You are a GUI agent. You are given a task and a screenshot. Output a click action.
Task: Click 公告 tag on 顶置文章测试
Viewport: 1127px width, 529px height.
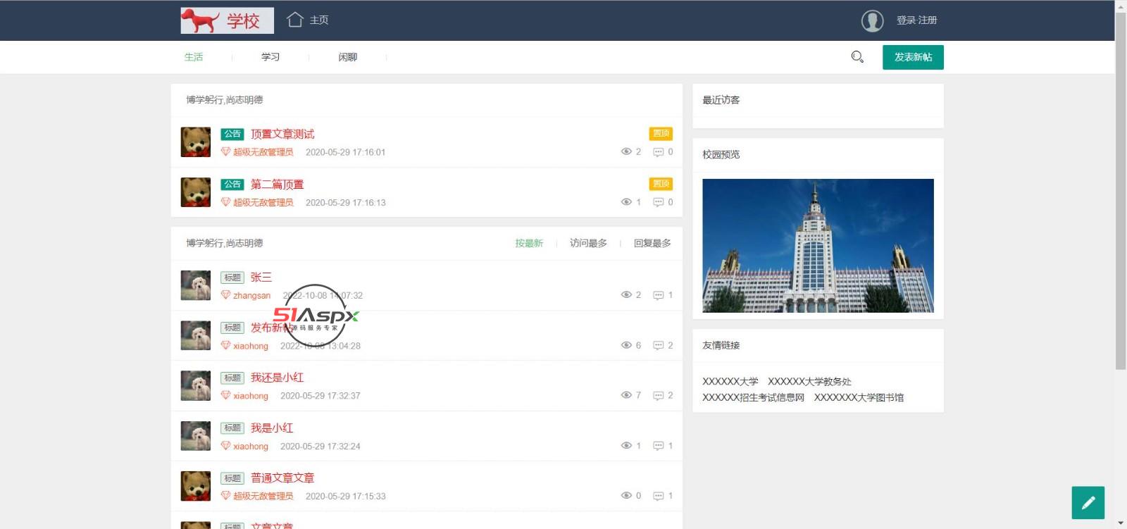click(232, 134)
